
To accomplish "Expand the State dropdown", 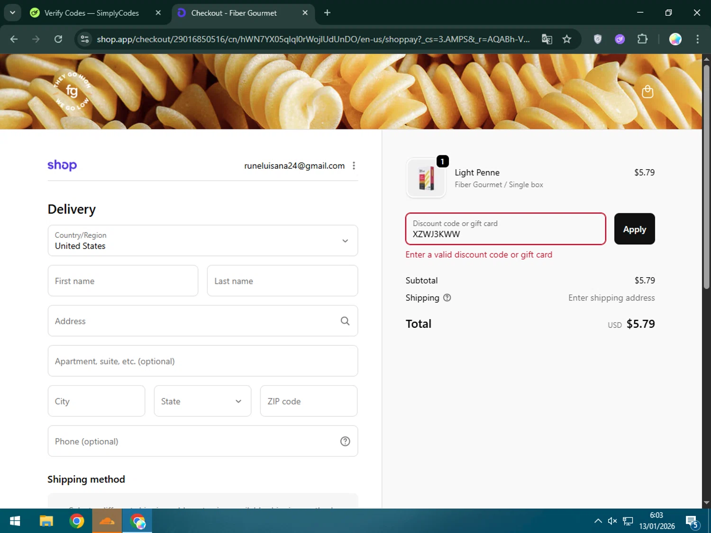I will pos(202,401).
